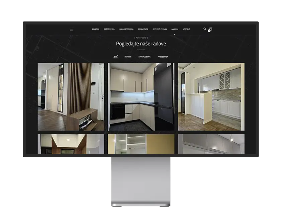Select the Sve portfolio filter
The image size is (282, 223).
click(x=116, y=57)
